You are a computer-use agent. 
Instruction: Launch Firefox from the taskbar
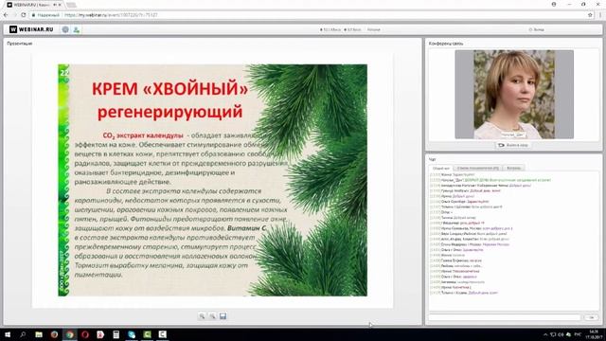tap(54, 334)
